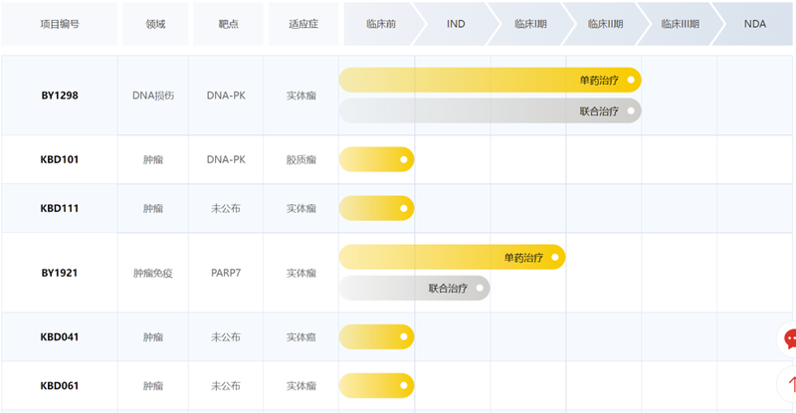Viewport: 796px width, 413px height.
Task: Click the end dot on BY1921's gray 联合治疗 bar
Action: click(480, 289)
